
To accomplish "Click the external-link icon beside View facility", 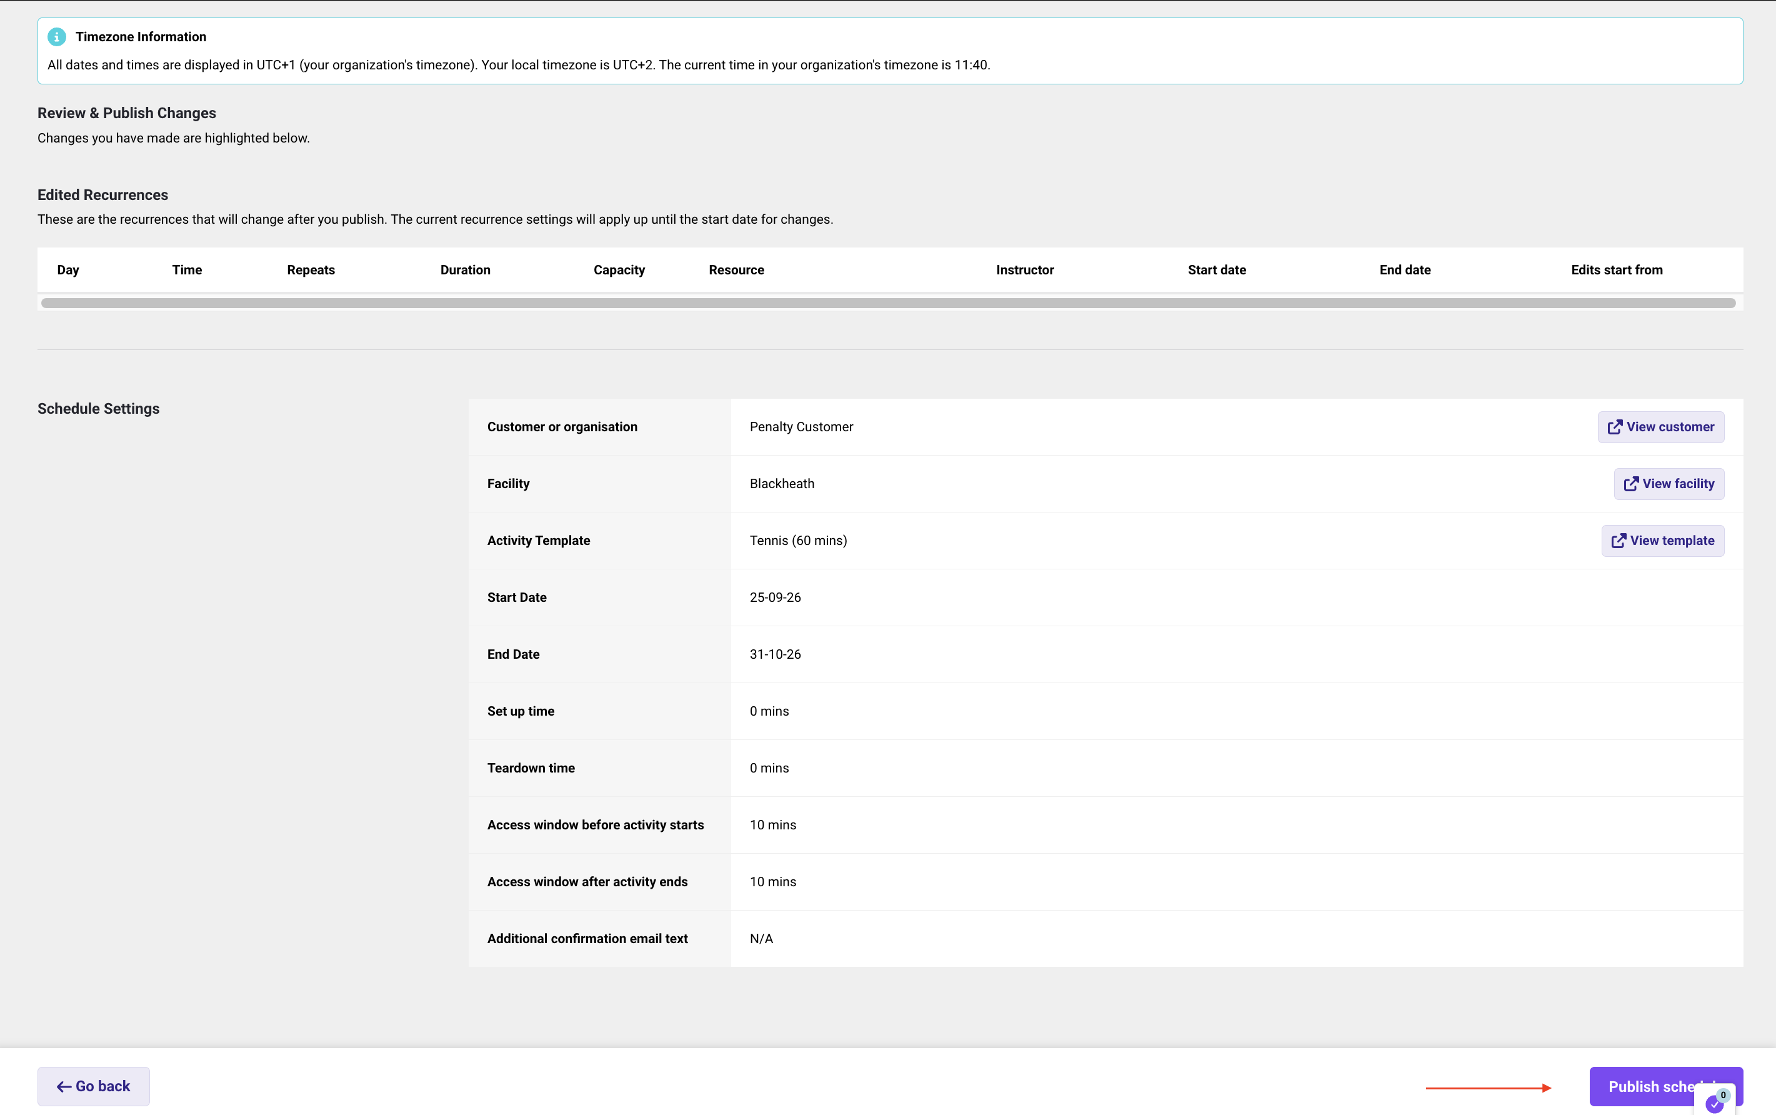I will [1631, 484].
